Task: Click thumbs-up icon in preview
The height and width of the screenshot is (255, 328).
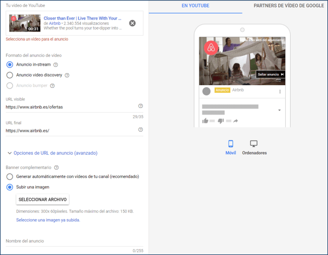Action: (x=205, y=121)
